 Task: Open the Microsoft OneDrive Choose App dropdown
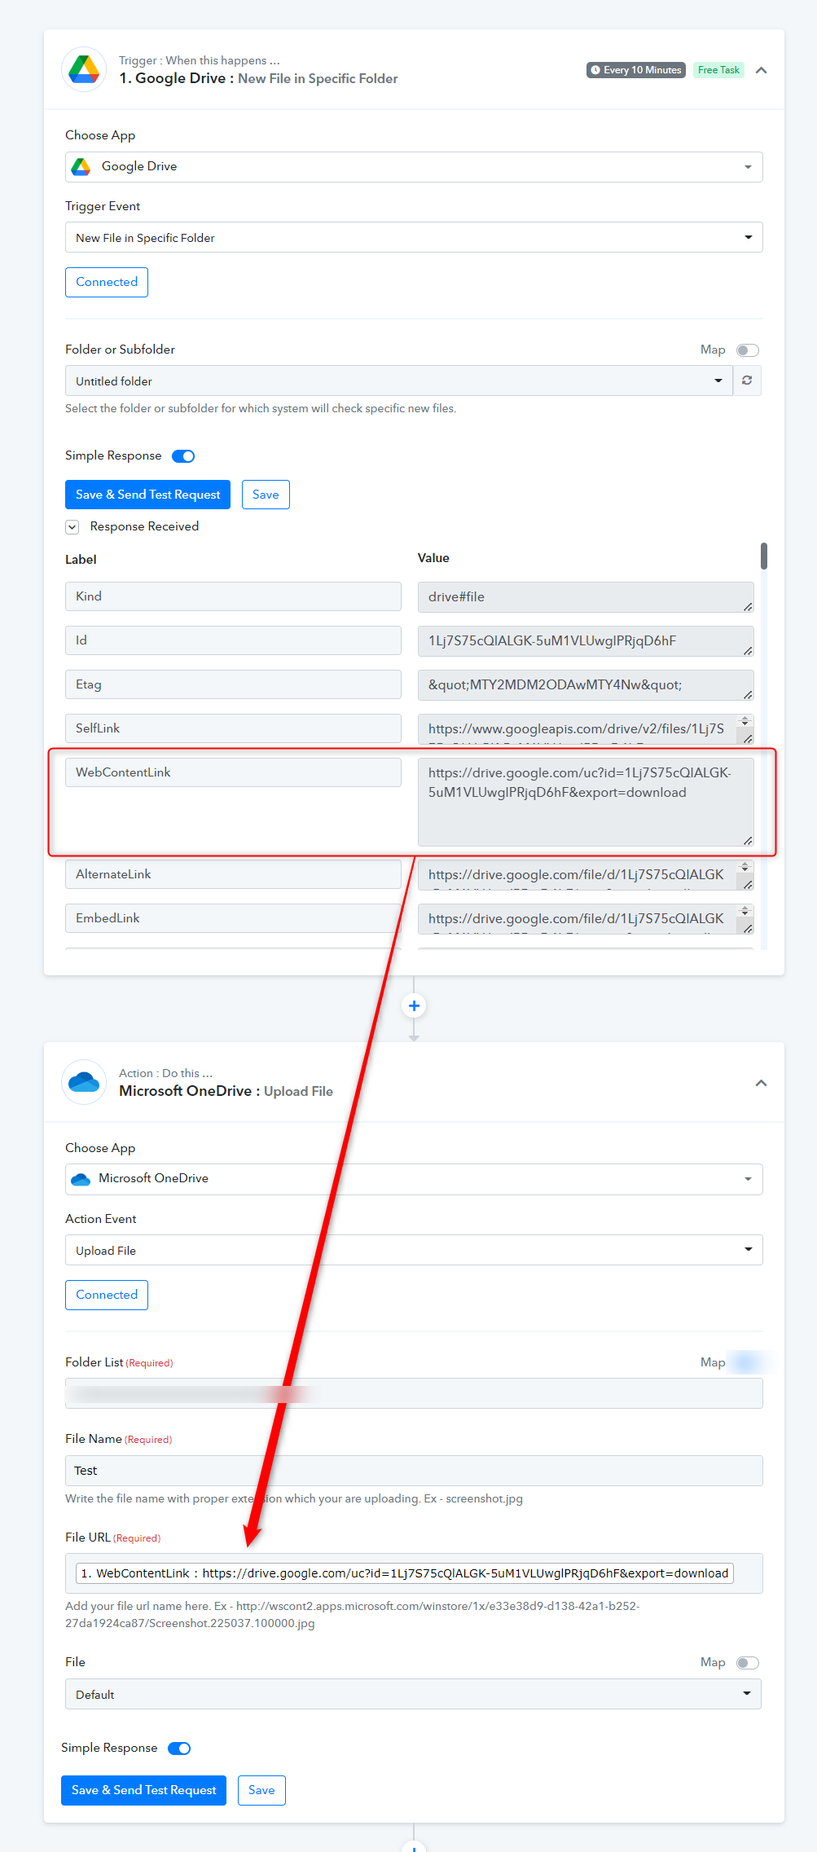(x=414, y=1179)
